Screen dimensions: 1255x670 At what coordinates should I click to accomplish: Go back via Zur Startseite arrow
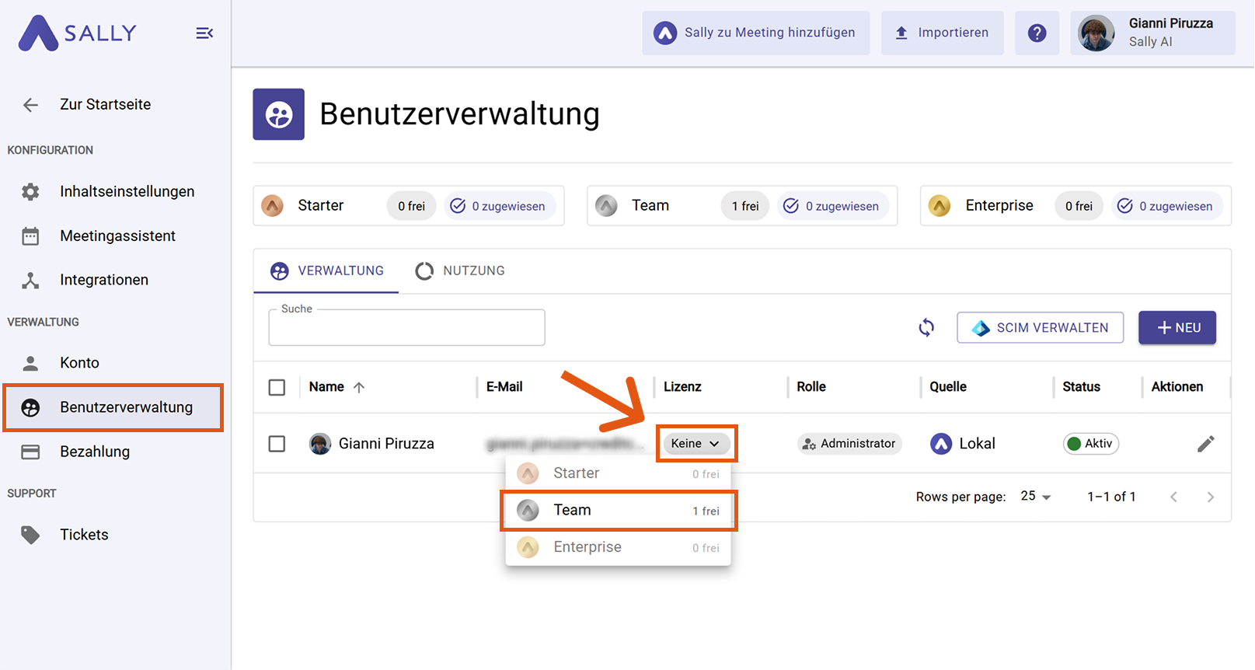[x=30, y=105]
